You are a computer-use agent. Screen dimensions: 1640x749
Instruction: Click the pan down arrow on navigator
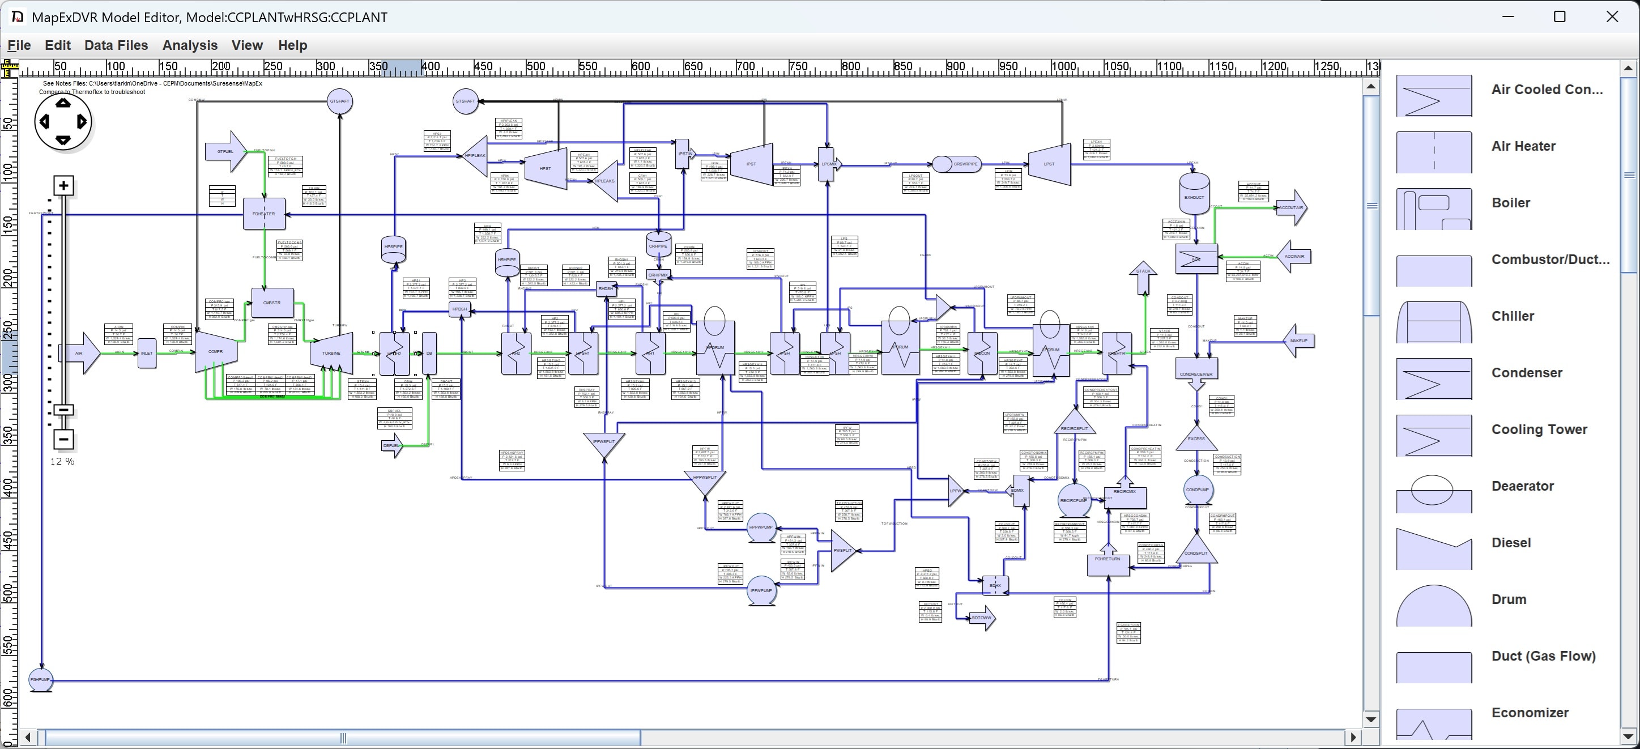point(63,139)
